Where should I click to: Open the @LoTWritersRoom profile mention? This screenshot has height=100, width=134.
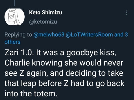point(89,34)
